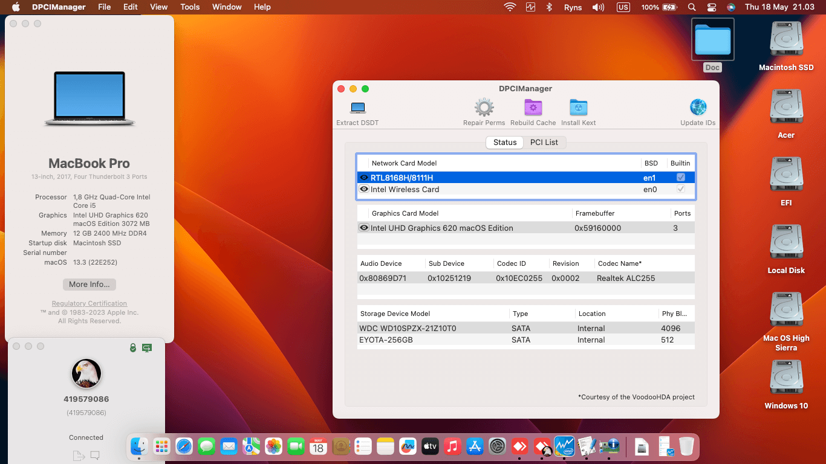Launch Safari from the Dock

tap(184, 446)
